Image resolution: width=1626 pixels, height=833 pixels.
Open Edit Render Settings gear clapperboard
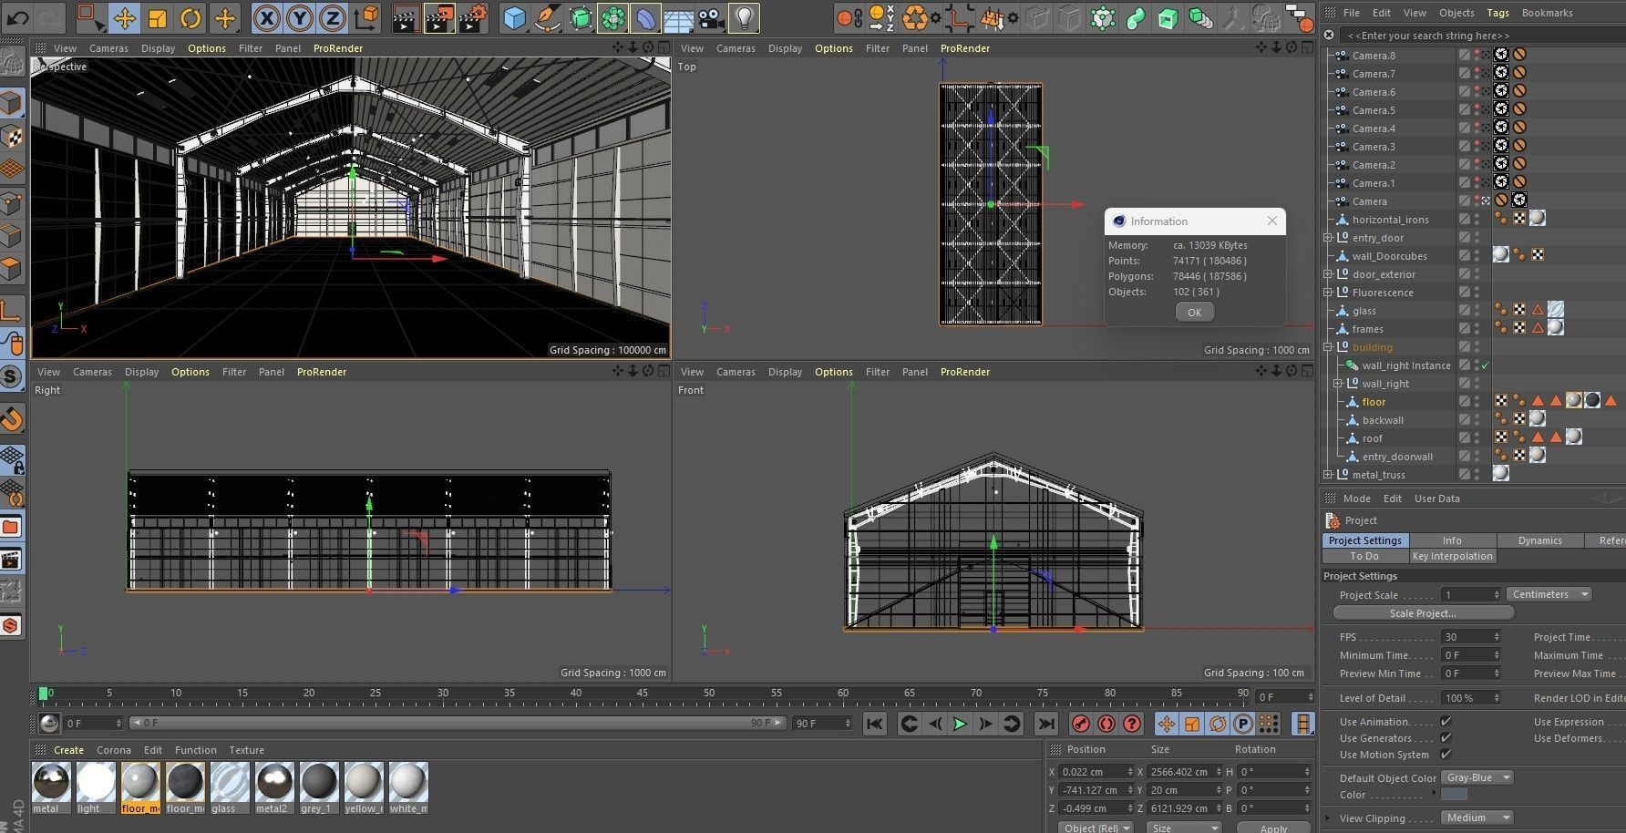(473, 17)
